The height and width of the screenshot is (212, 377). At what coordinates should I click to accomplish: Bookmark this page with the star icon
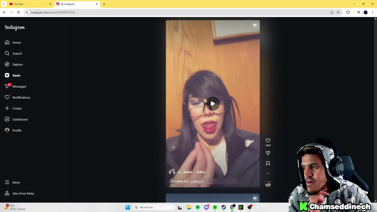pyautogui.click(x=338, y=12)
